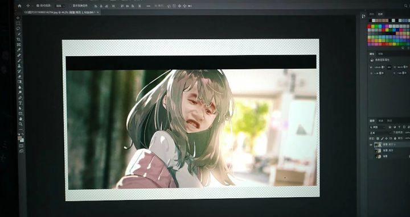The width and height of the screenshot is (410, 217).
Task: Open the Properties panel tab
Action: (372, 54)
